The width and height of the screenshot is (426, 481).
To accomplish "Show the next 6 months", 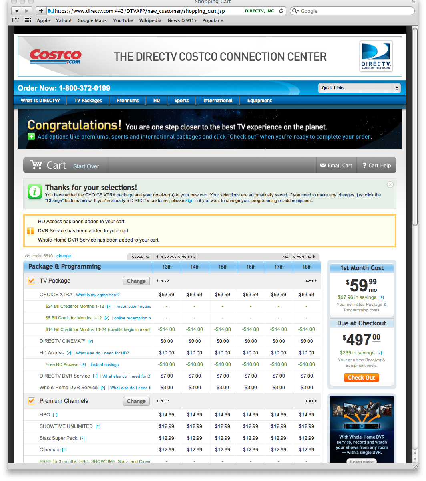I will tap(299, 257).
